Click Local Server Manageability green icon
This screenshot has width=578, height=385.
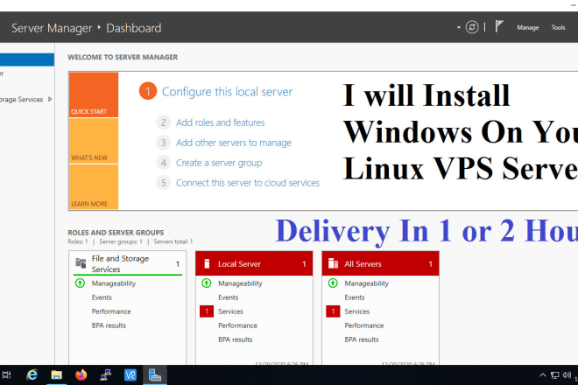click(x=207, y=283)
